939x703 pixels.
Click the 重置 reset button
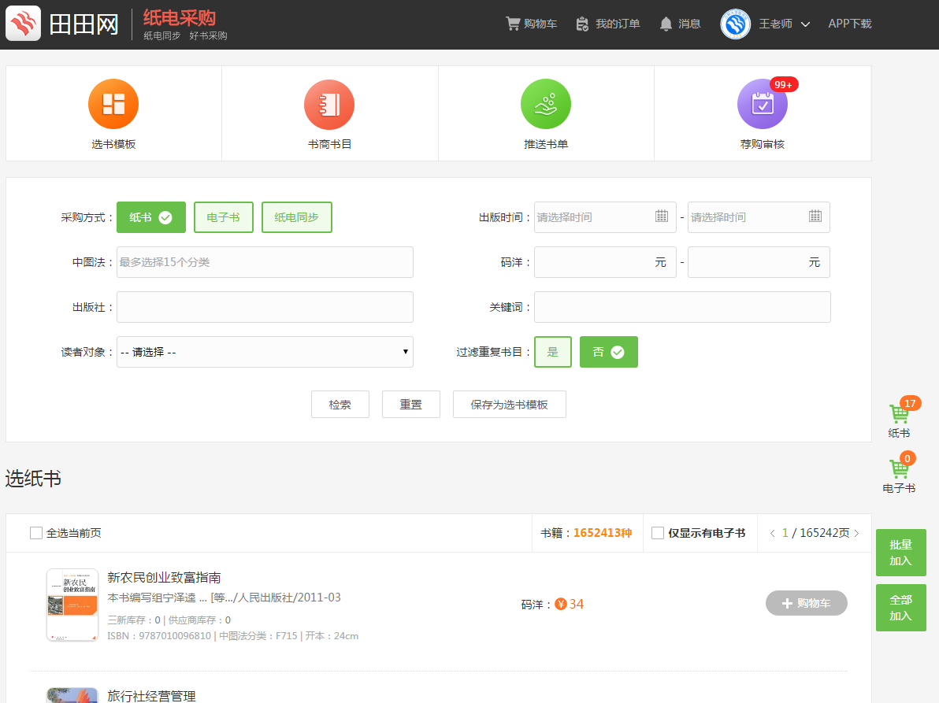click(411, 405)
